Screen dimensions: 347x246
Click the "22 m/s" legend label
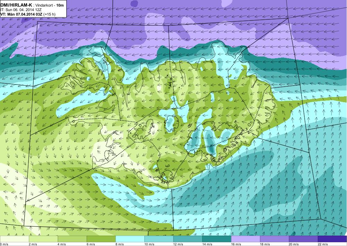click(x=323, y=244)
